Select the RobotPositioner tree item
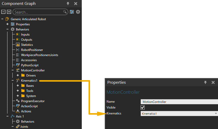Screen dimensions: 218x129 [x=32, y=50]
